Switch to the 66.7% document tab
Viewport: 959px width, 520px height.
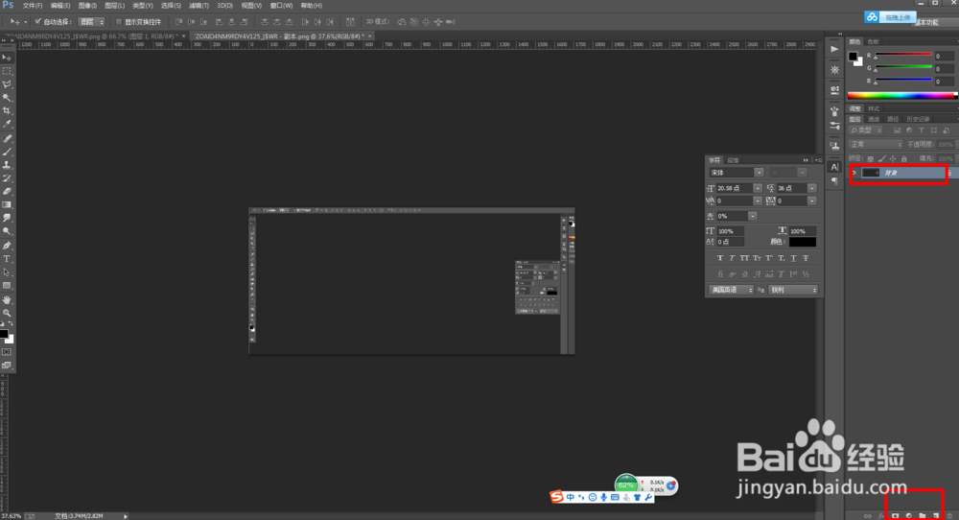pos(93,36)
